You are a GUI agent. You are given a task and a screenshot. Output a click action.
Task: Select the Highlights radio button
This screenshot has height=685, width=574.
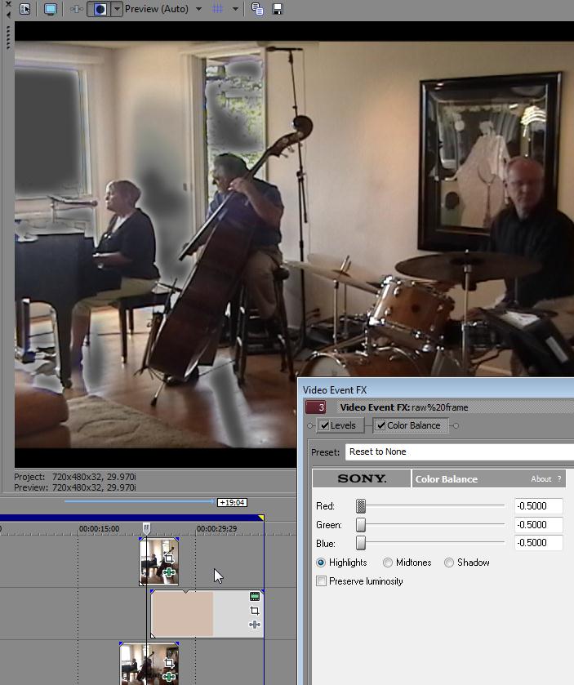(321, 563)
